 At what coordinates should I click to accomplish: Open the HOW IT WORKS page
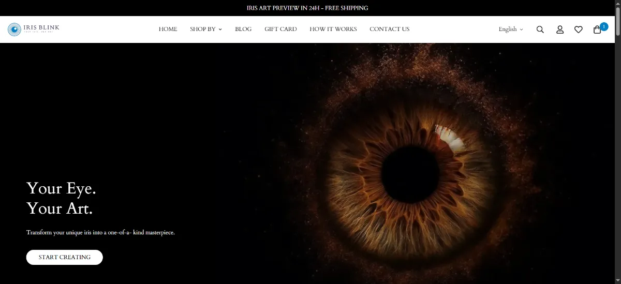(x=333, y=29)
